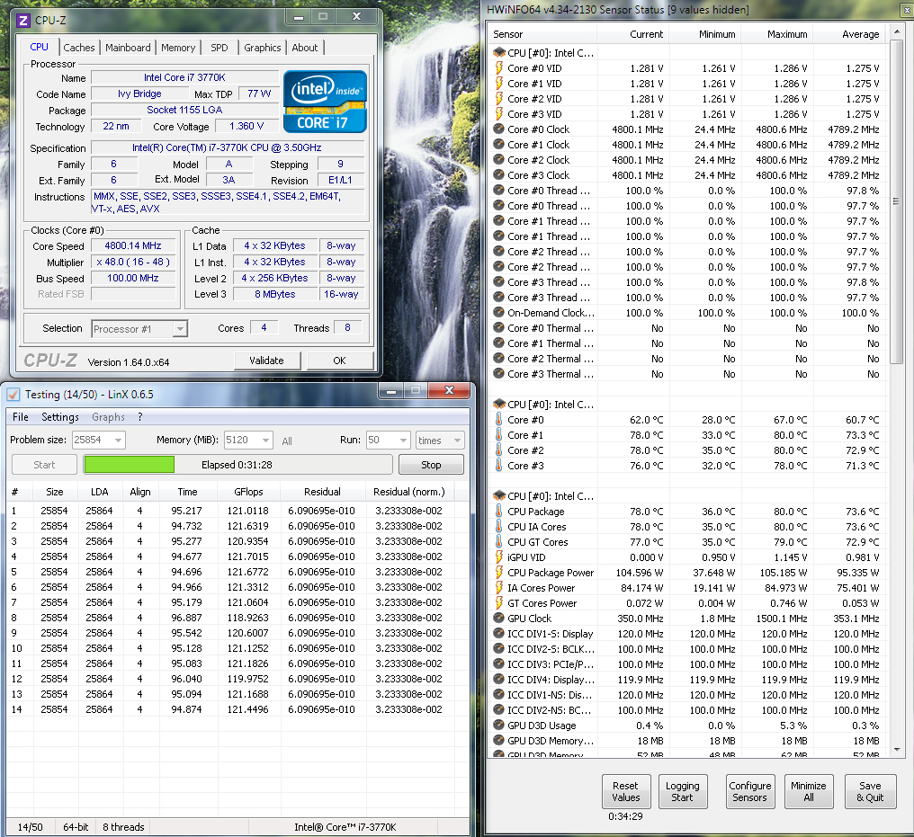Viewport: 914px width, 837px height.
Task: Click Logging Start in HWiNFO
Action: tap(682, 791)
